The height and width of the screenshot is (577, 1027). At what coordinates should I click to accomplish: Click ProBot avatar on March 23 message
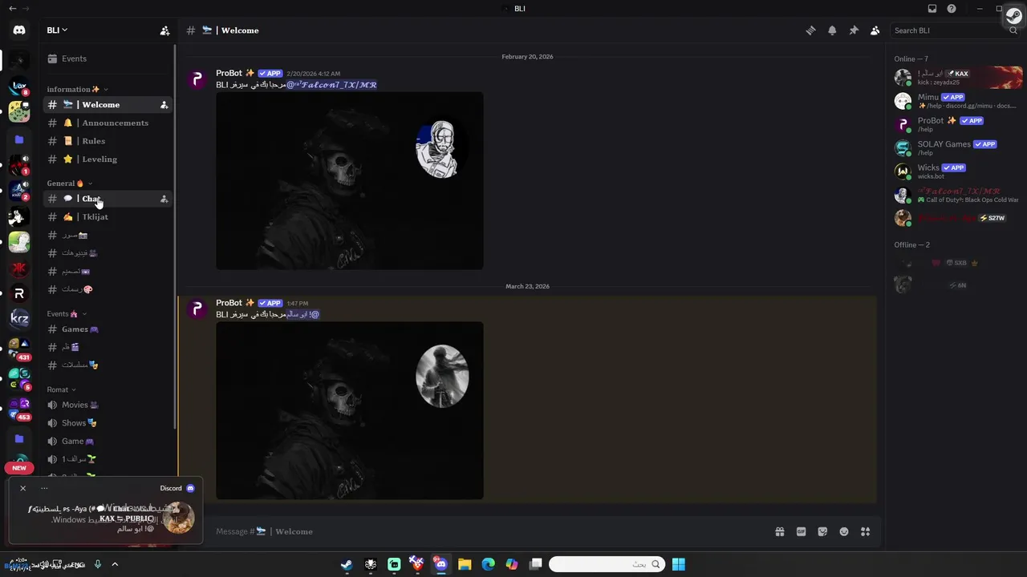click(197, 310)
